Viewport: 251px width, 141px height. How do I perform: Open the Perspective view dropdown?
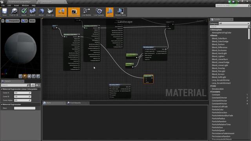pyautogui.click(x=13, y=21)
